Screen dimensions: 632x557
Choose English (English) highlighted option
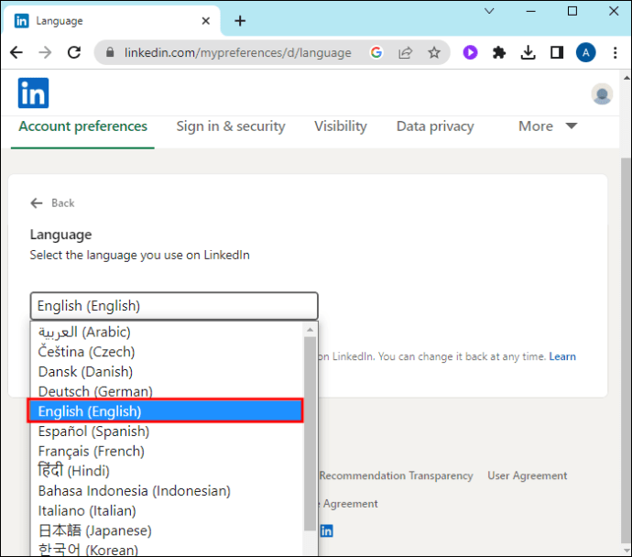[165, 411]
